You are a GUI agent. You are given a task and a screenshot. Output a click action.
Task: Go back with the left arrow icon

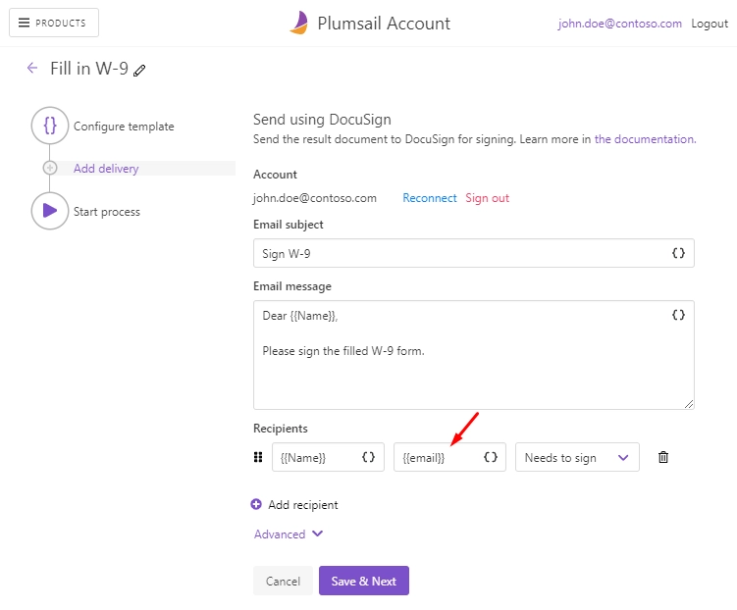pos(32,68)
